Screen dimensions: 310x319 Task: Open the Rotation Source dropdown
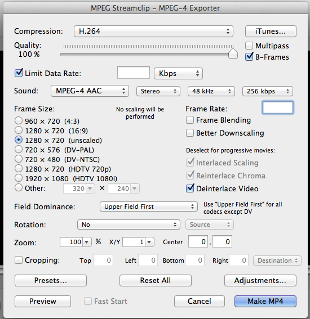(x=210, y=224)
